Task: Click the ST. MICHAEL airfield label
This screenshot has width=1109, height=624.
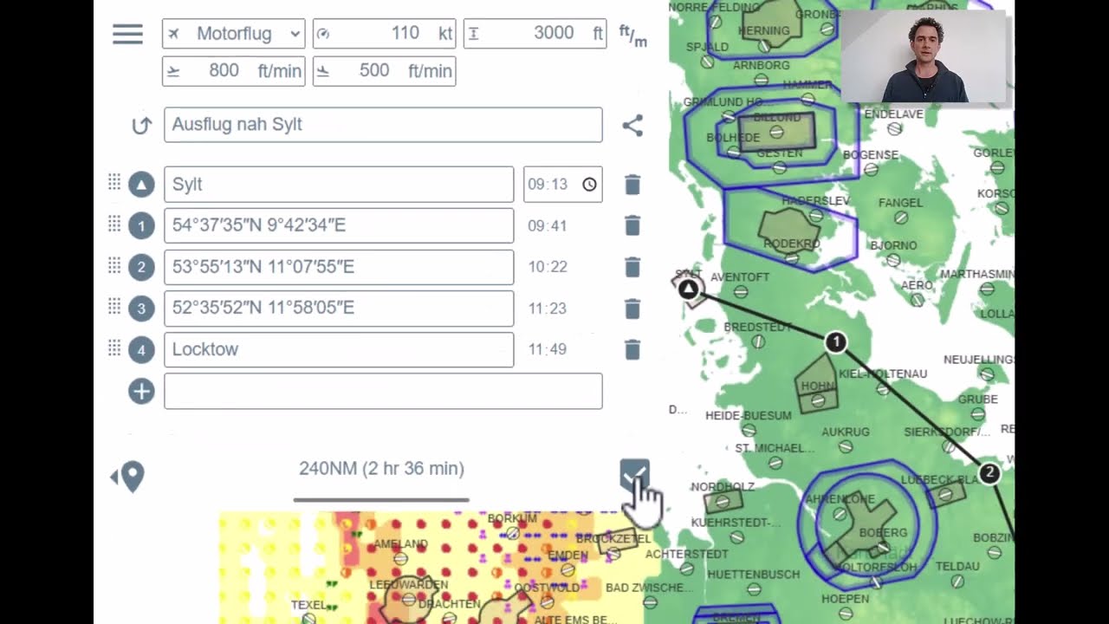Action: tap(775, 448)
